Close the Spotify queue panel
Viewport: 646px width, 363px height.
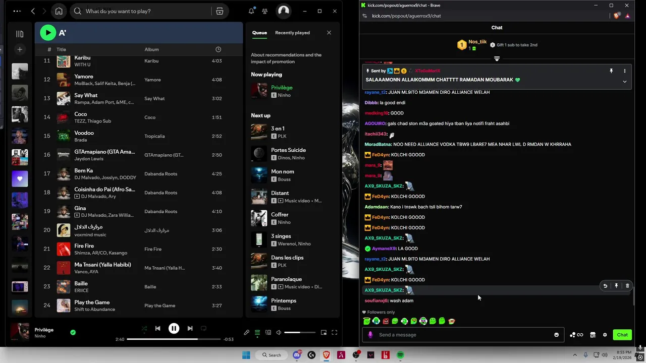tap(329, 33)
